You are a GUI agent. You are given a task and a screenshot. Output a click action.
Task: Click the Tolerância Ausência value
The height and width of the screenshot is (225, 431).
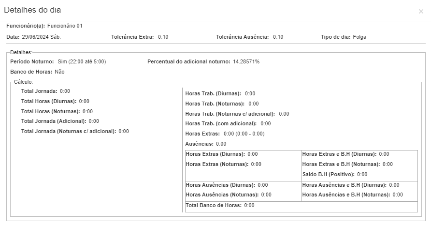click(x=278, y=37)
